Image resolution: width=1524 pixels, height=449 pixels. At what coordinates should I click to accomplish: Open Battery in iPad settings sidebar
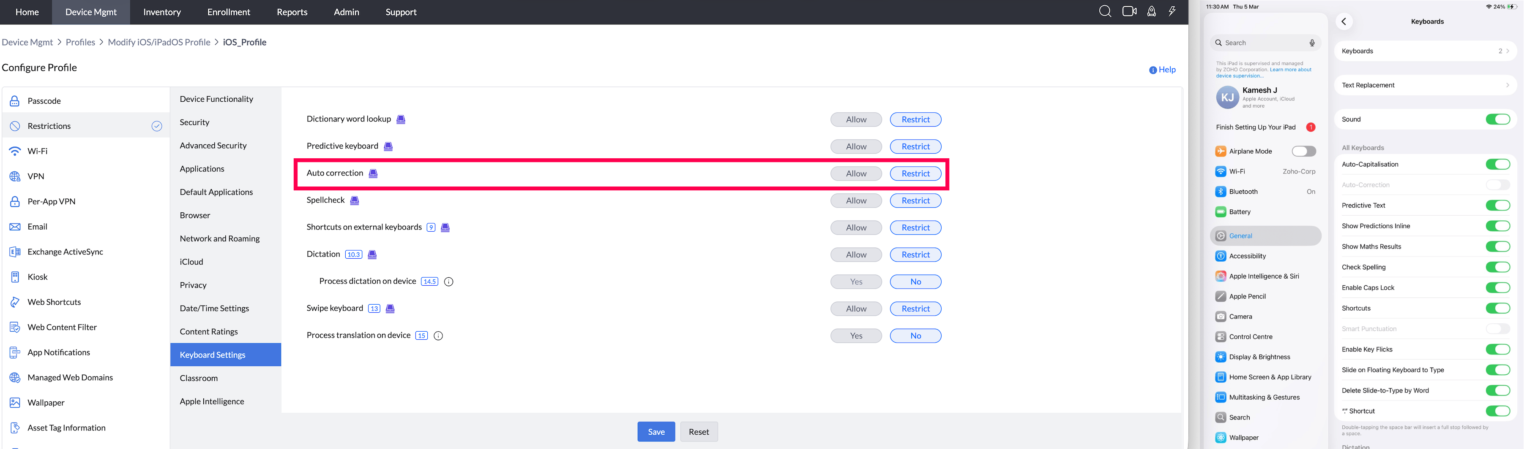click(1265, 211)
